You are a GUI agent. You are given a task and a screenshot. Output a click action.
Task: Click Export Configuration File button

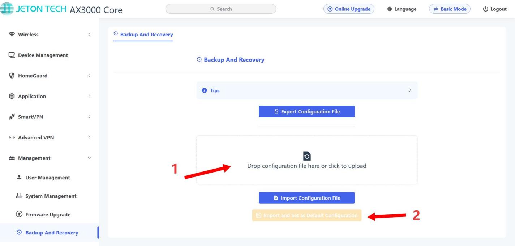[307, 112]
